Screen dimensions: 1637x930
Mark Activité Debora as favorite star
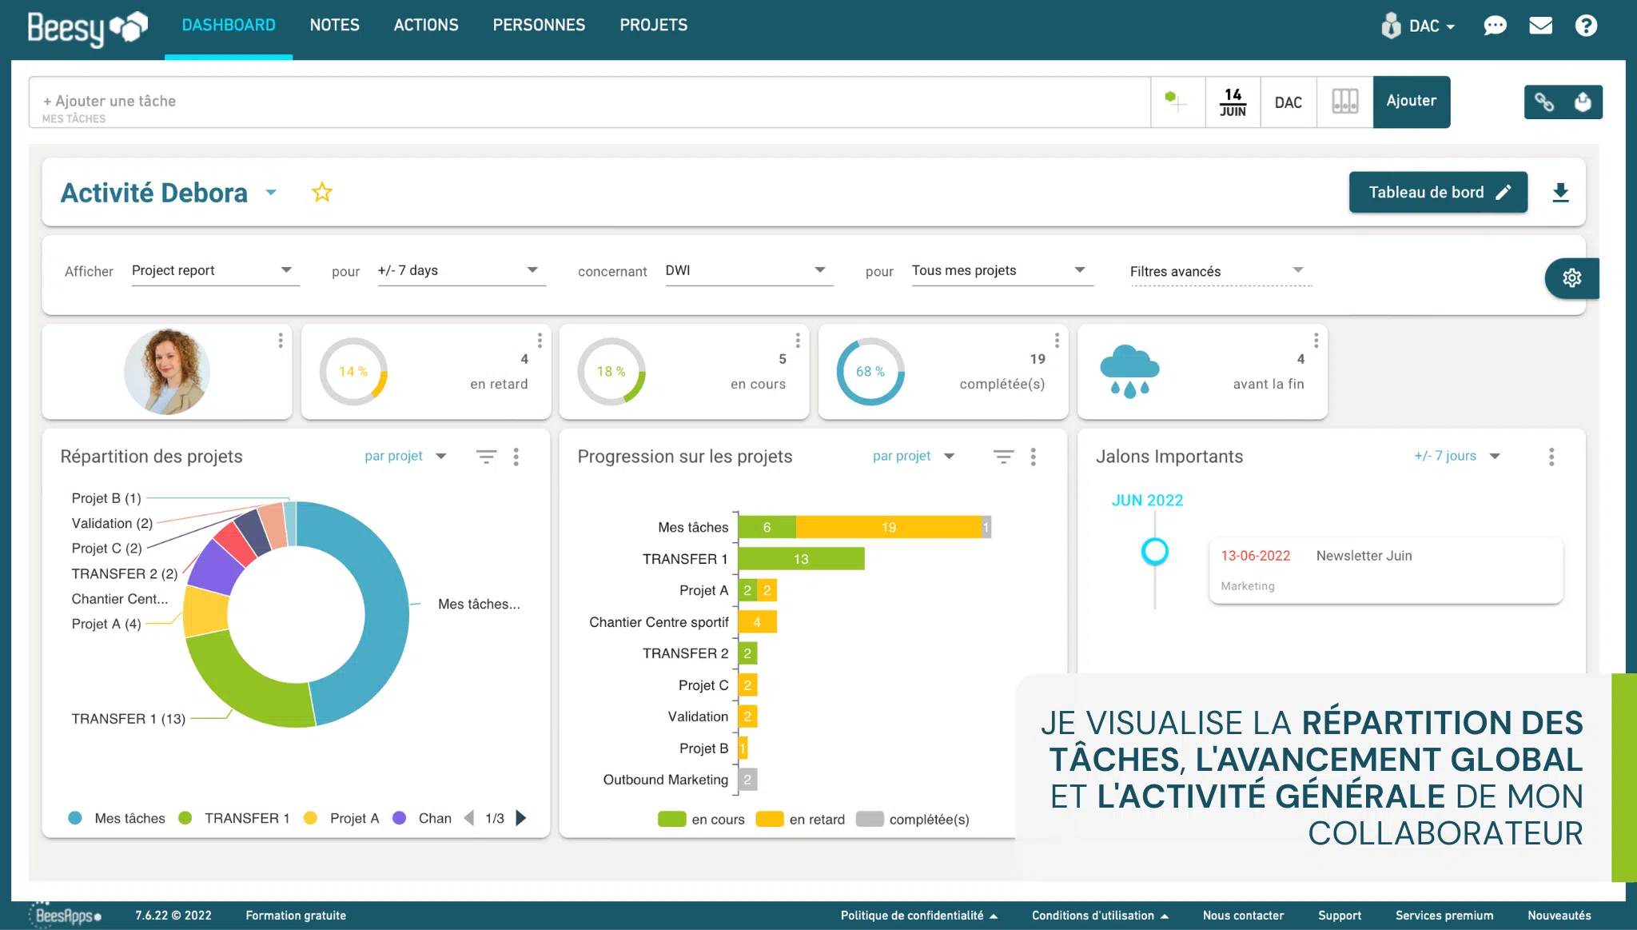[x=321, y=193]
